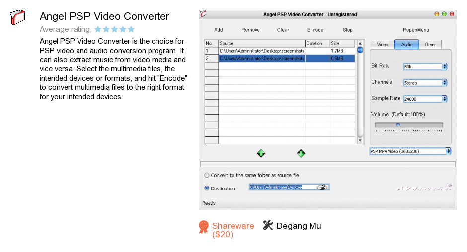Click the green maximize window button
Image resolution: width=467 pixels, height=252 pixels.
pyautogui.click(x=444, y=14)
